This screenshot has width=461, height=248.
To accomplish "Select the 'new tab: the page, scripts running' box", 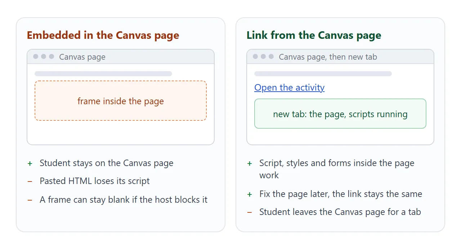I will tap(340, 114).
